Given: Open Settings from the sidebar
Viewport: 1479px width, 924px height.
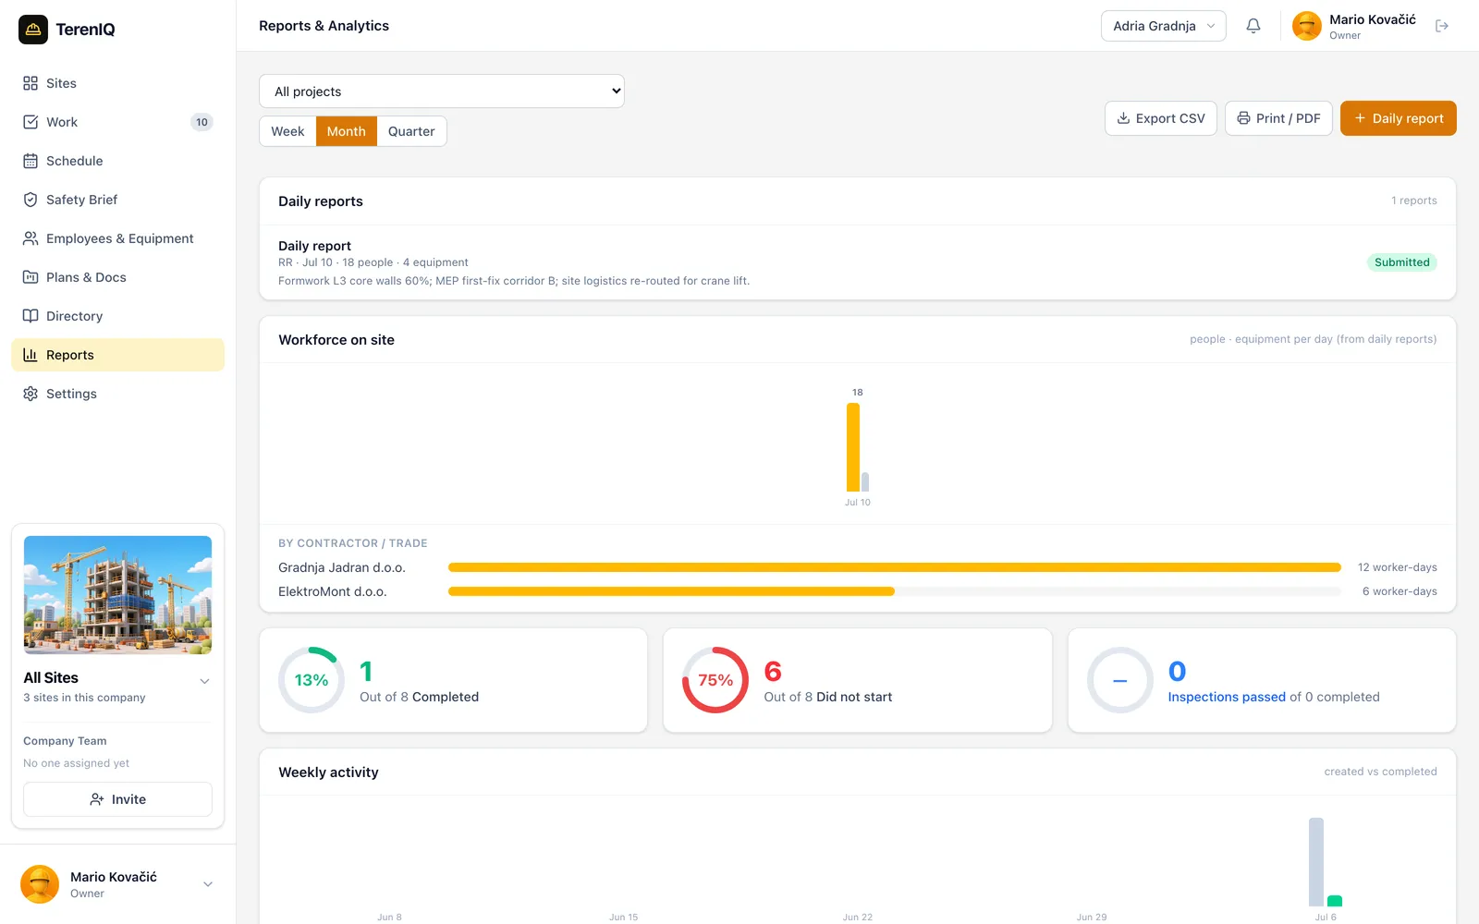Looking at the screenshot, I should click(x=117, y=394).
